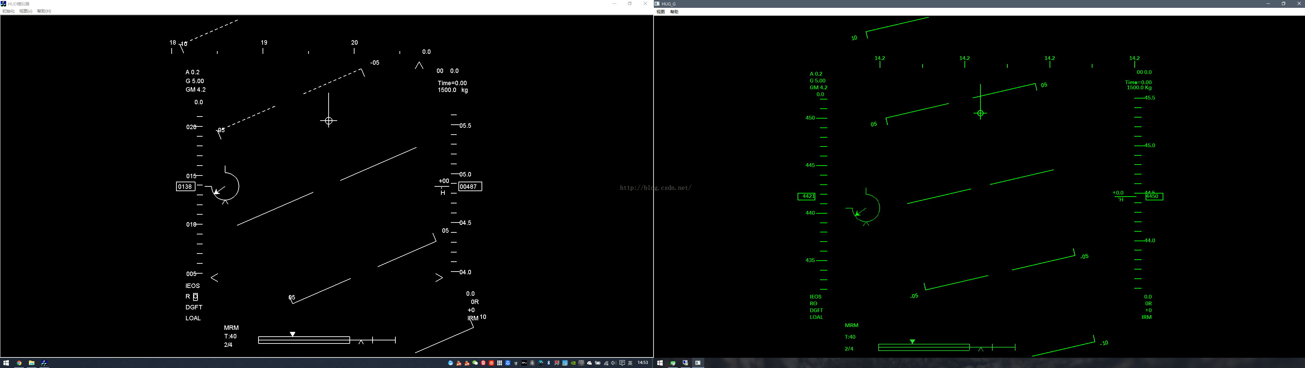Screen dimensions: 1305x368
Task: Switch to HUD模拟器 taskbar button
Action: point(44,363)
